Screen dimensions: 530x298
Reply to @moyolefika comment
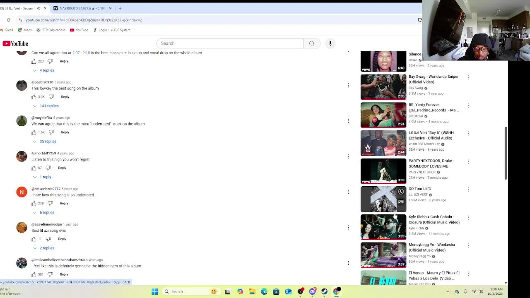pos(65,132)
